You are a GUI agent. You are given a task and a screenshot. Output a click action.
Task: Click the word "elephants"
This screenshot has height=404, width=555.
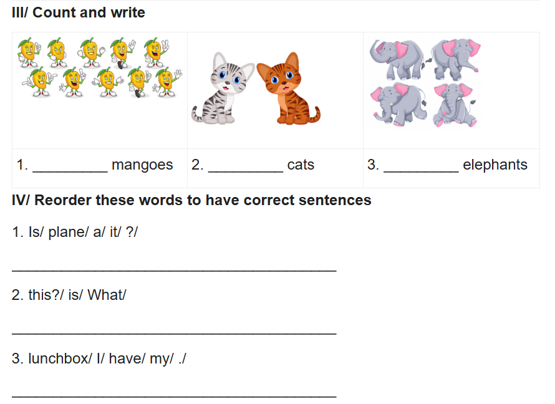coord(495,165)
